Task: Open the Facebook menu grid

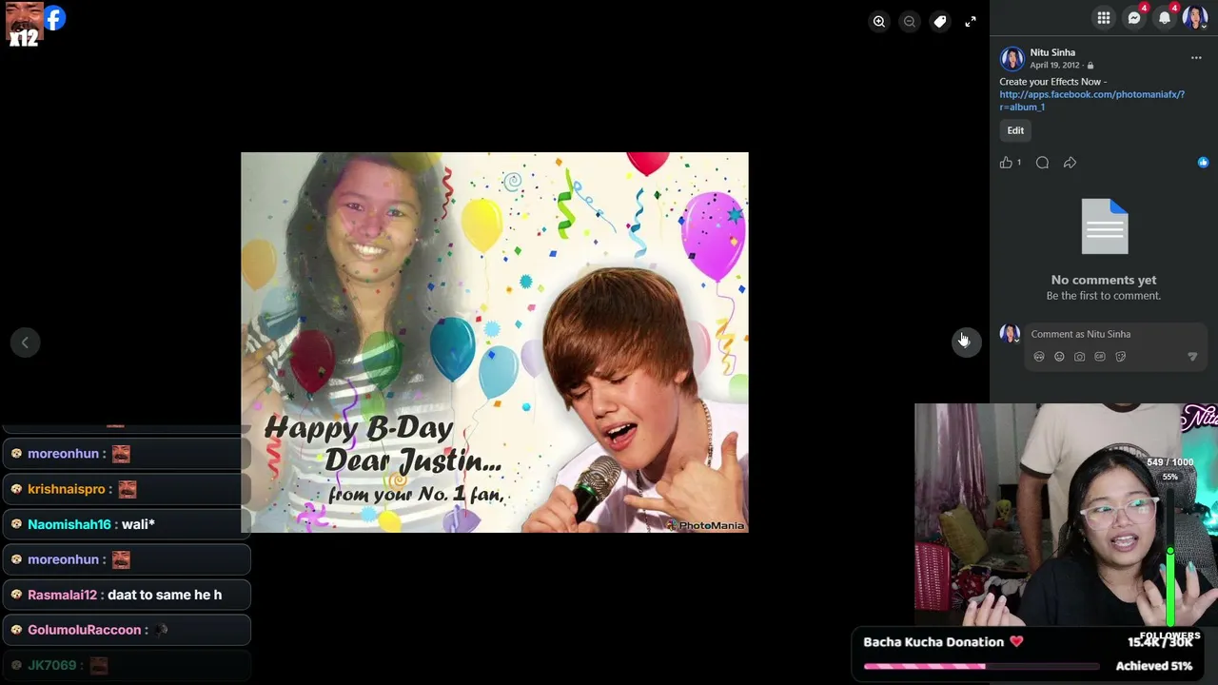Action: [x=1104, y=17]
